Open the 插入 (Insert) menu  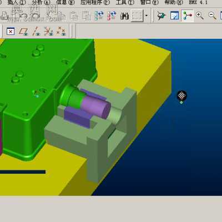tap(17, 2)
